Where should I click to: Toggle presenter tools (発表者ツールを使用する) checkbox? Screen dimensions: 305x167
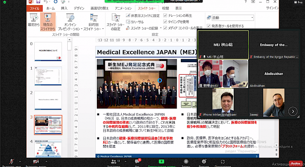point(209,26)
